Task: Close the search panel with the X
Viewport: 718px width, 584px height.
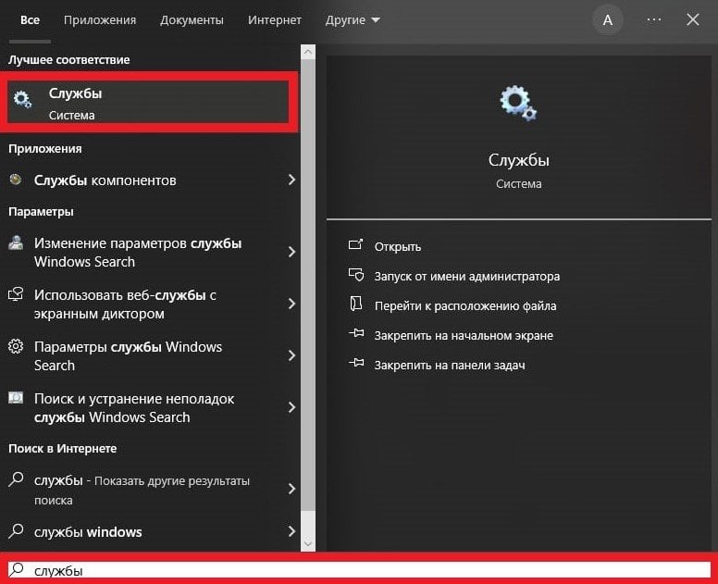Action: tap(693, 19)
